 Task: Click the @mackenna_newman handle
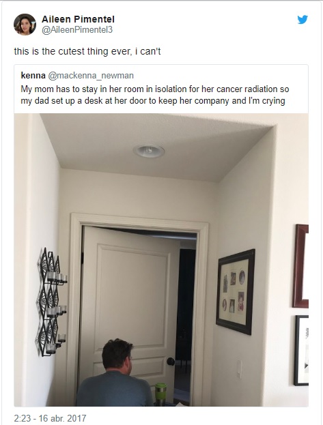click(91, 75)
